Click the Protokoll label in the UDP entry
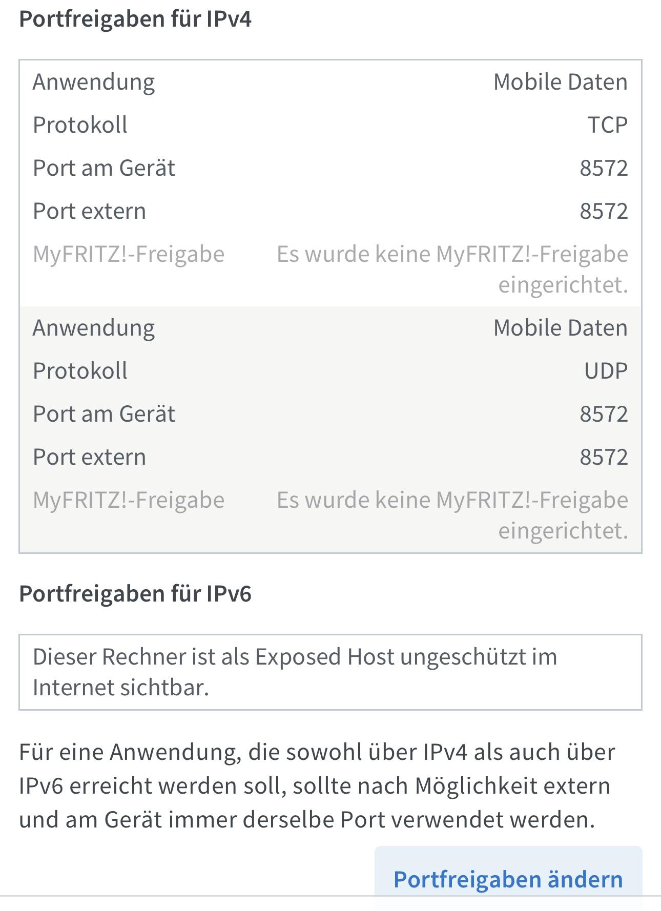Screen dimensions: 661x911 pyautogui.click(x=80, y=371)
